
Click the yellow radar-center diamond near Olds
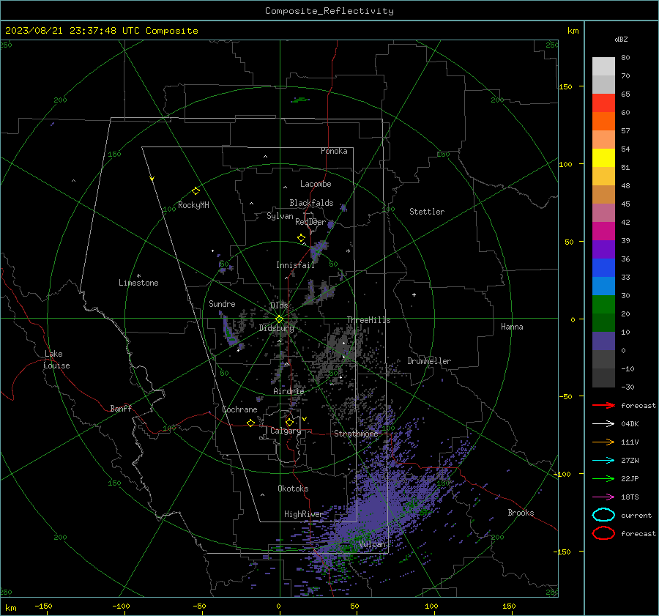pyautogui.click(x=279, y=319)
